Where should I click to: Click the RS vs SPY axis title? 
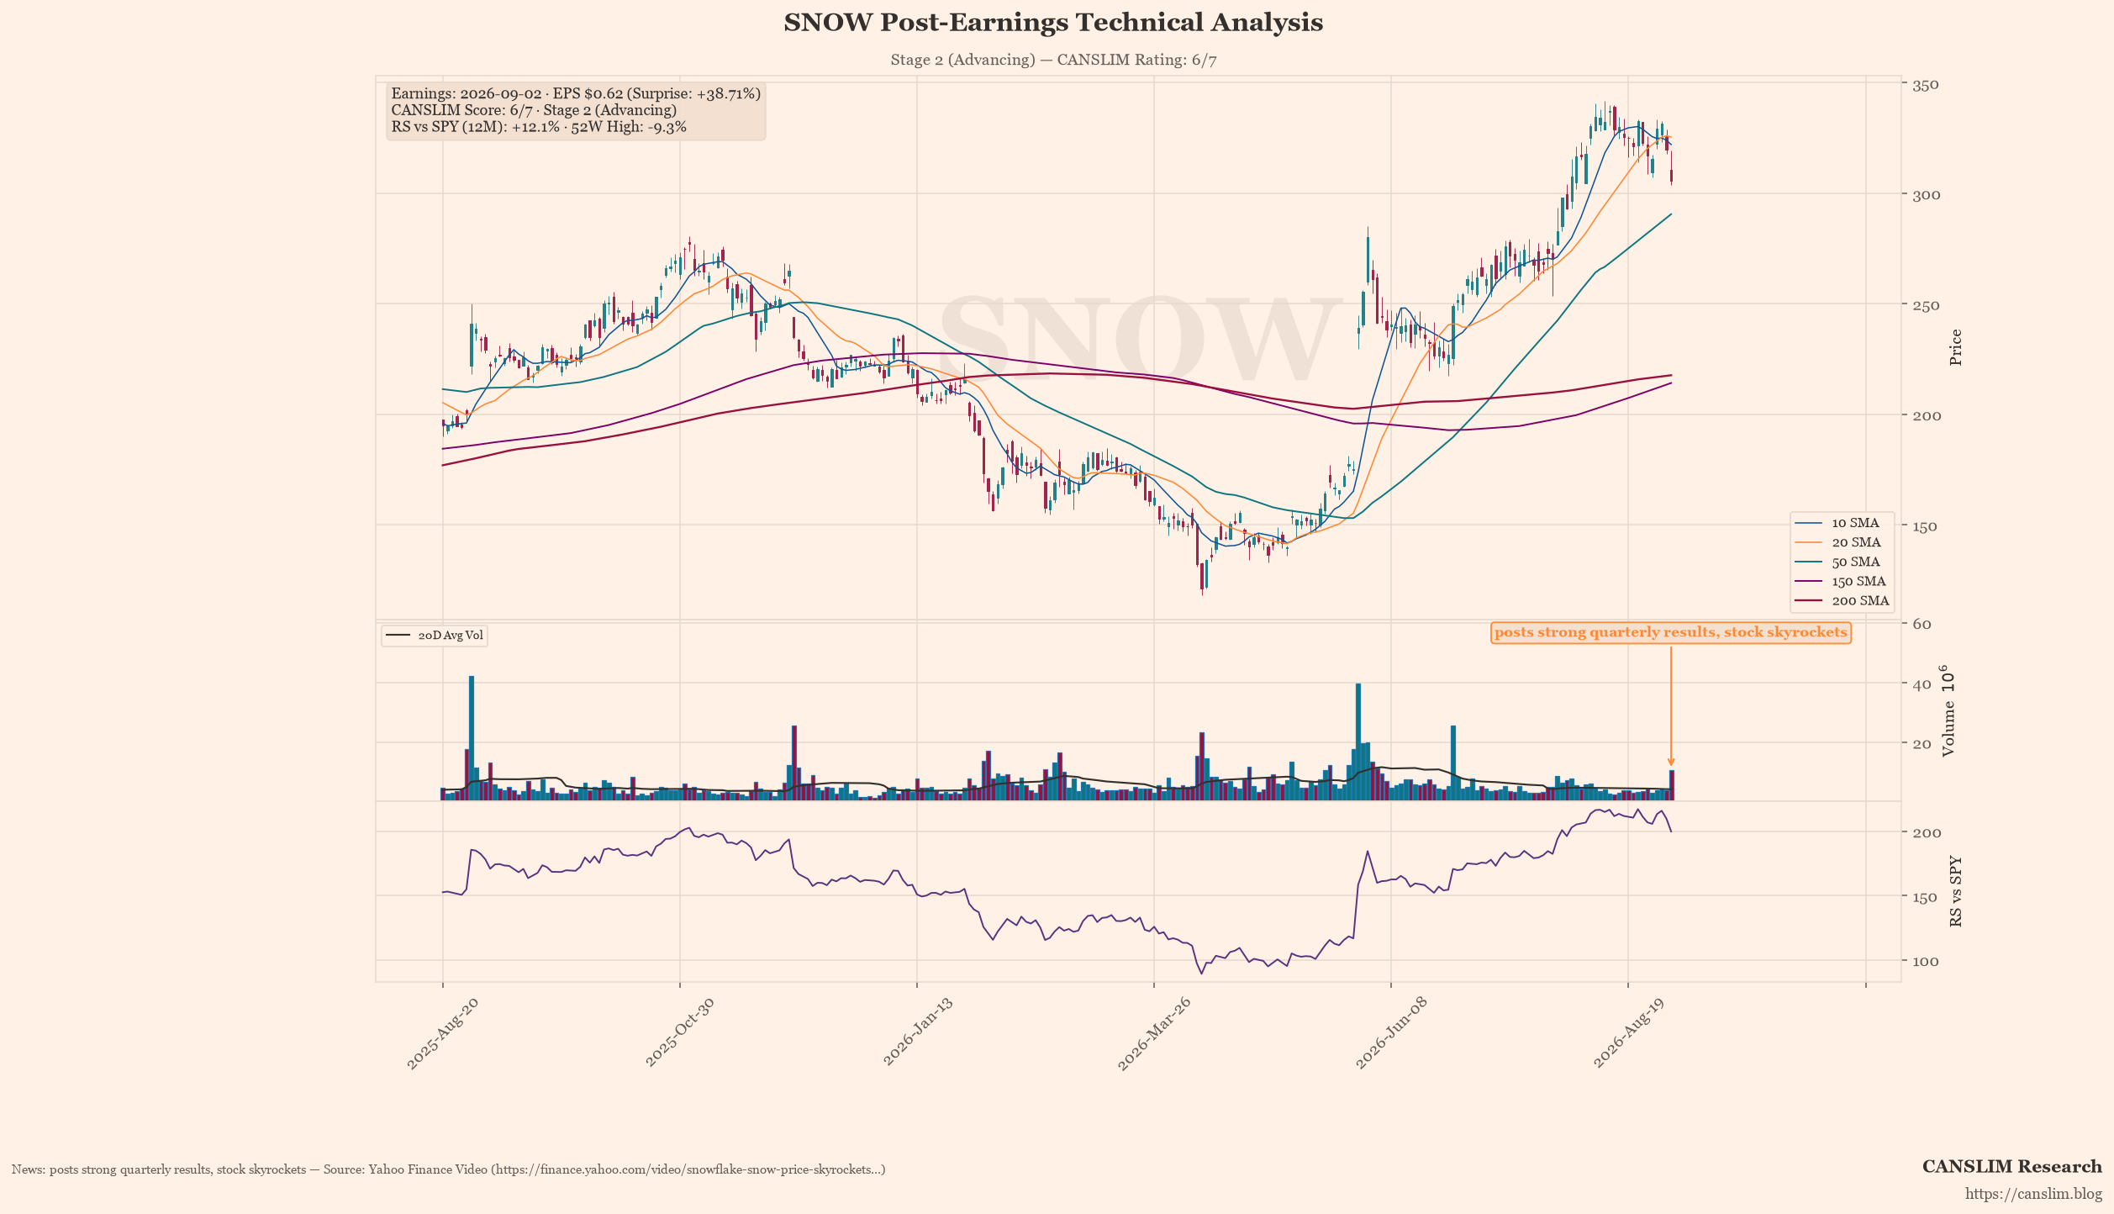1956,892
